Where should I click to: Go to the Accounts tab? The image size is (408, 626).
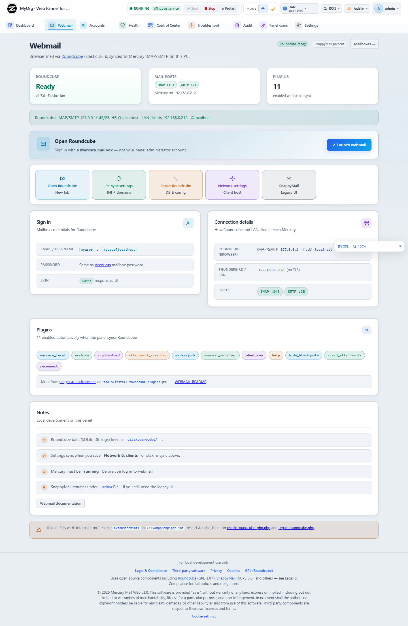pyautogui.click(x=92, y=25)
